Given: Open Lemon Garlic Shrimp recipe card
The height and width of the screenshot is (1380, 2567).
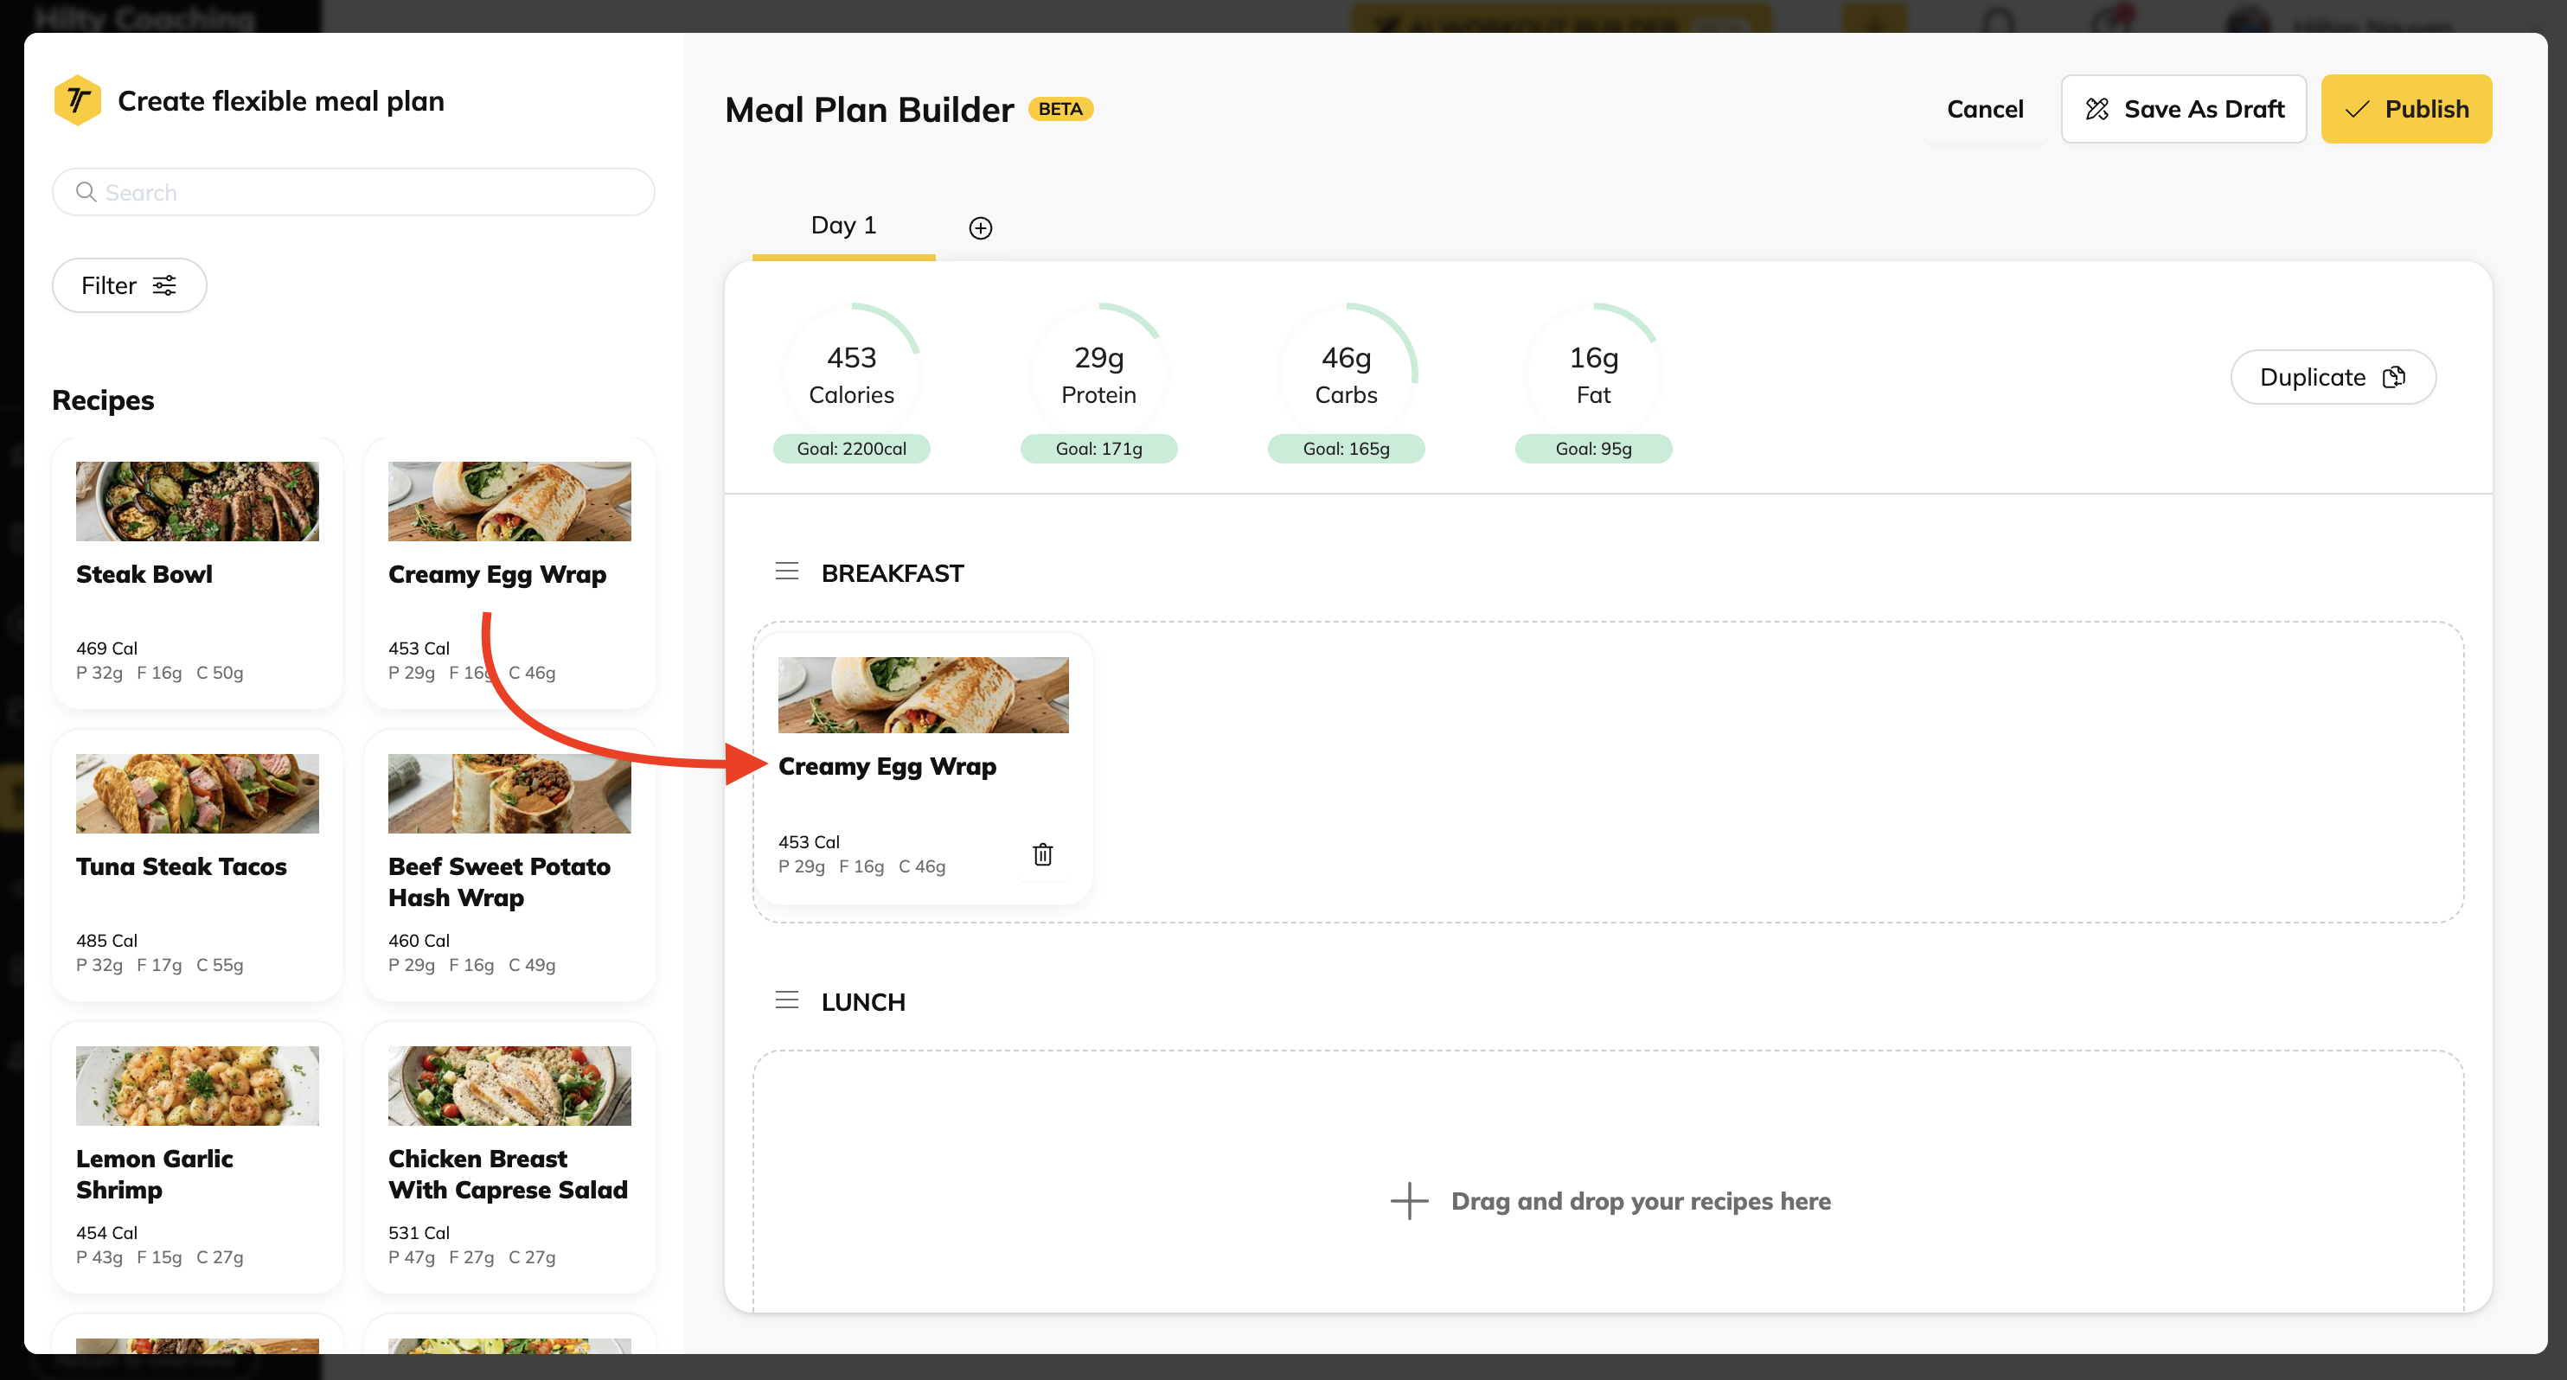Looking at the screenshot, I should point(197,1157).
